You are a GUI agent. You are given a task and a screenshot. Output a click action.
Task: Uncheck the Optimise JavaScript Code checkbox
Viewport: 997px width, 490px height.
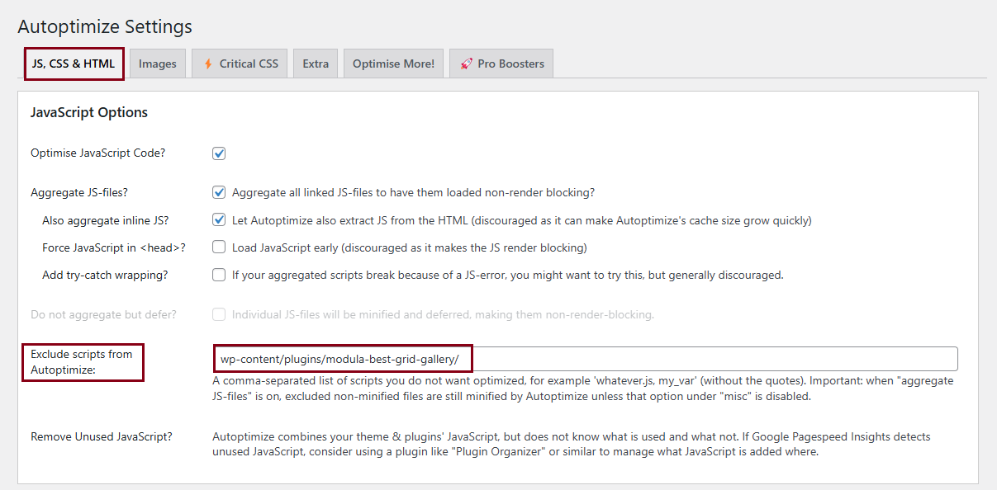[x=219, y=153]
